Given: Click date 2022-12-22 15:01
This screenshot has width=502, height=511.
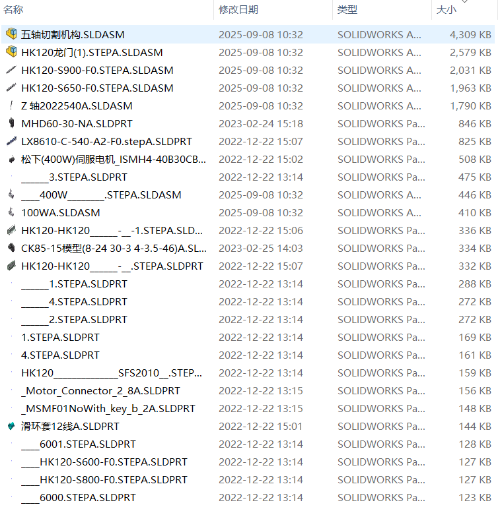Looking at the screenshot, I should coord(261,426).
